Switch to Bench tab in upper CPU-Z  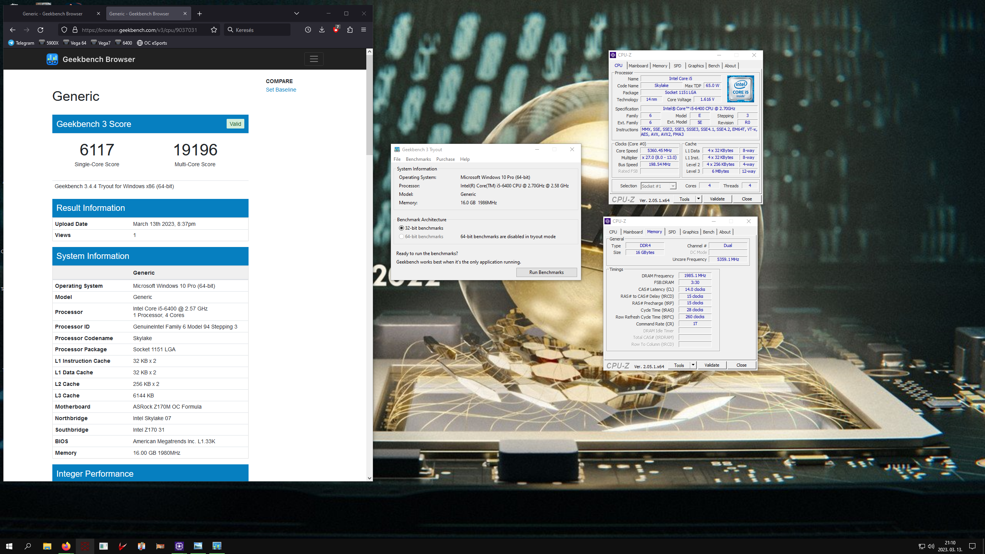coord(714,66)
